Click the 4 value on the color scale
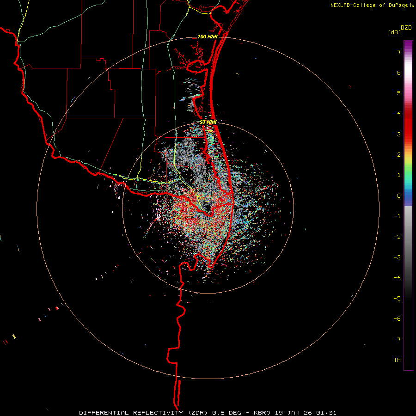Viewport: 416px width, 416px height. coord(399,114)
